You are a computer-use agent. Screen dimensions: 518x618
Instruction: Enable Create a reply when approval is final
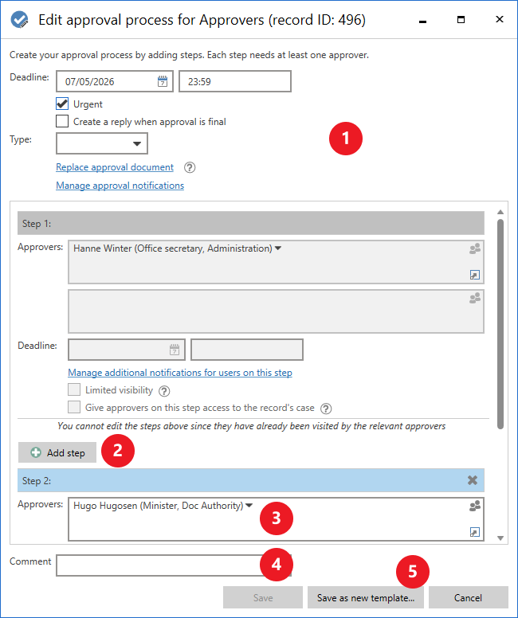click(x=62, y=121)
